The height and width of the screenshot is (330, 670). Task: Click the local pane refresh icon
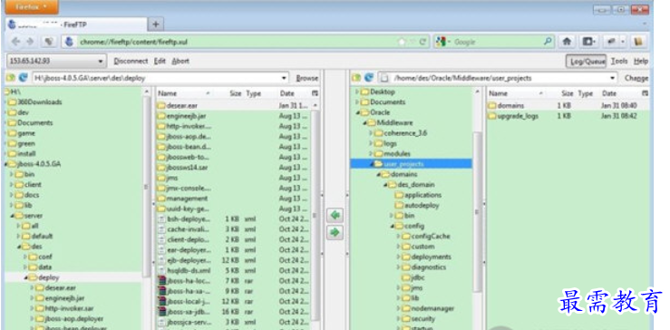point(24,78)
